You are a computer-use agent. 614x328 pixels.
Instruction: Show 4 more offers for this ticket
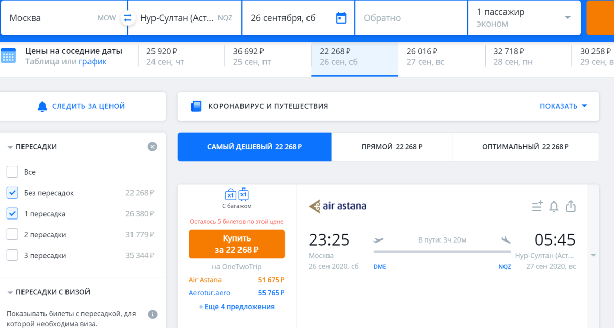pyautogui.click(x=237, y=307)
